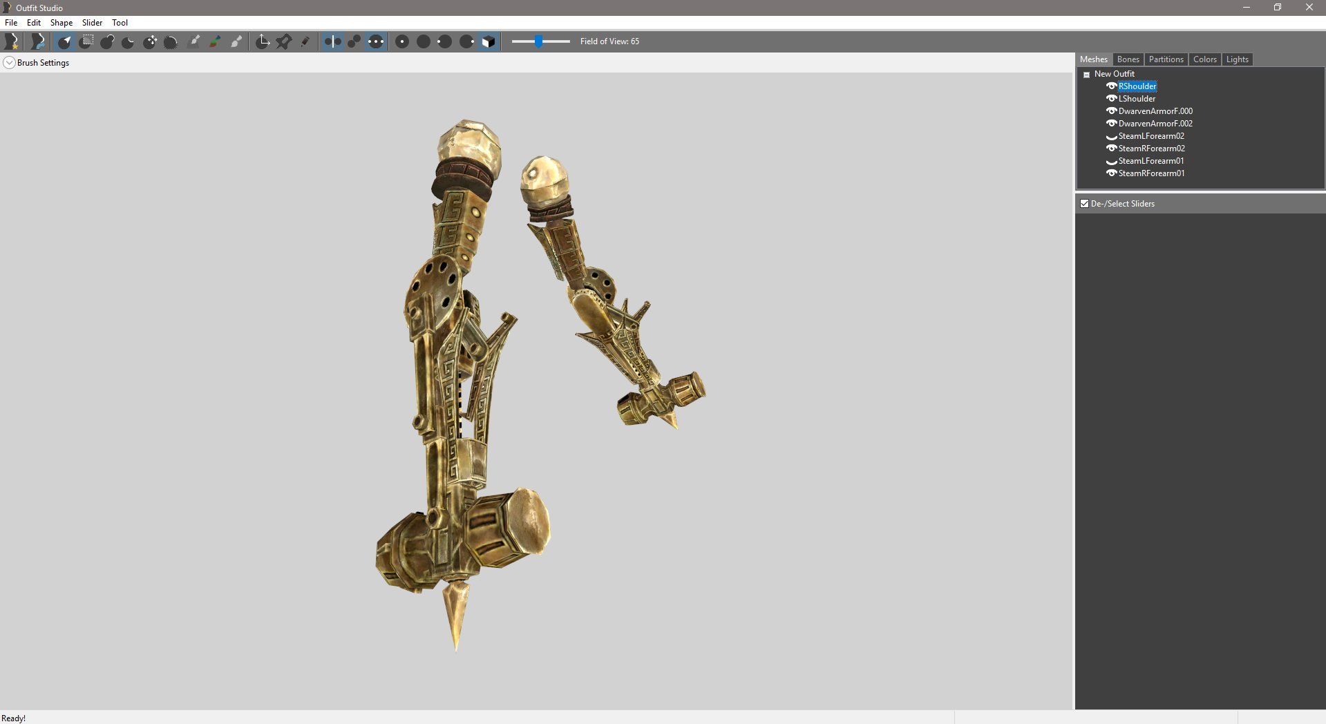Image resolution: width=1326 pixels, height=724 pixels.
Task: Open the Edit menu
Action: 34,23
